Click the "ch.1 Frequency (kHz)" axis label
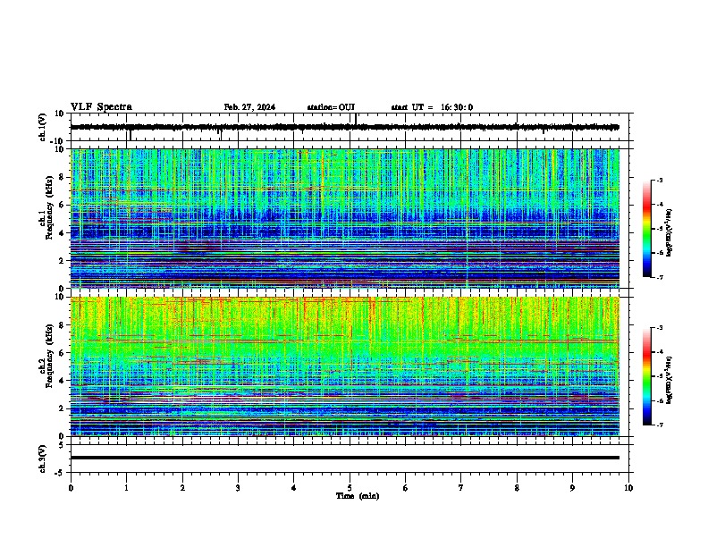 [x=46, y=207]
